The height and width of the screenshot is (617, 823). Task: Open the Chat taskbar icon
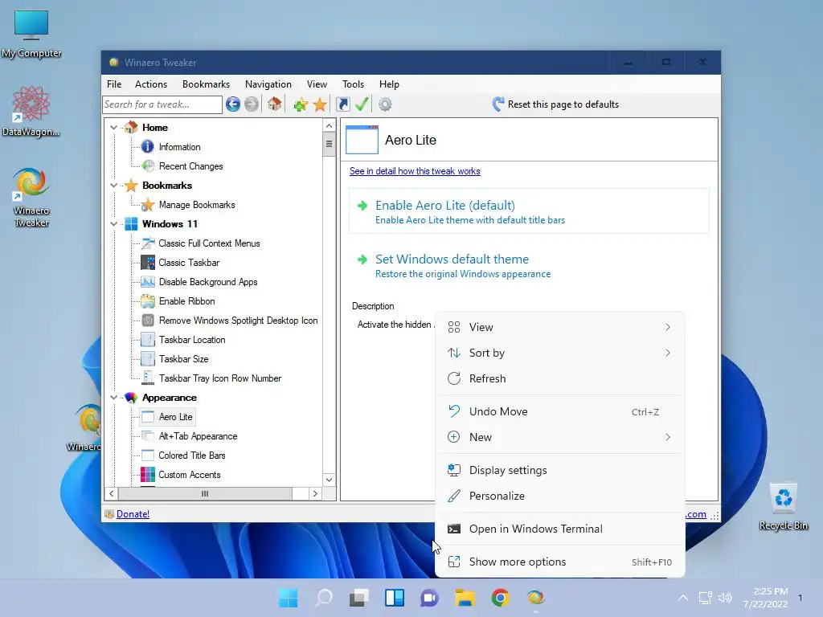pos(429,598)
